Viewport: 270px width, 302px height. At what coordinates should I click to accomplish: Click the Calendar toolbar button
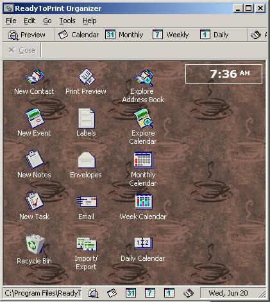pos(78,35)
